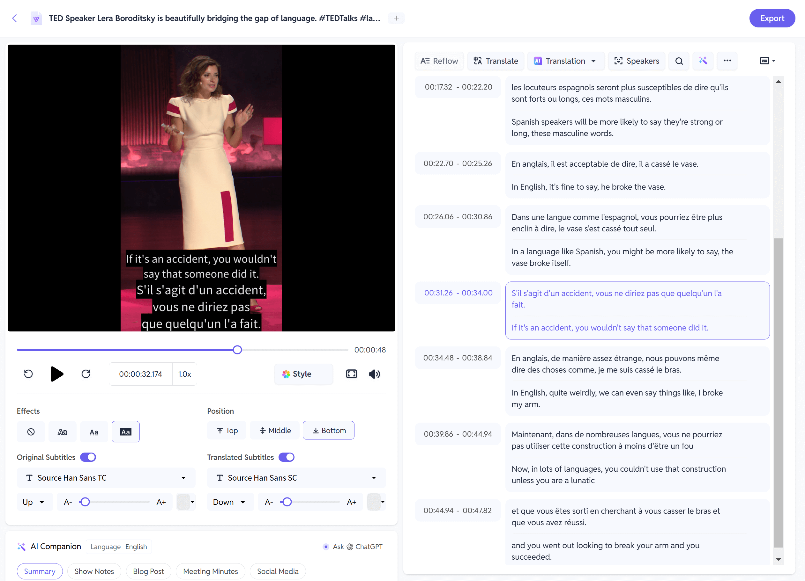The image size is (805, 581).
Task: Expand the Translation dropdown
Action: pos(565,61)
